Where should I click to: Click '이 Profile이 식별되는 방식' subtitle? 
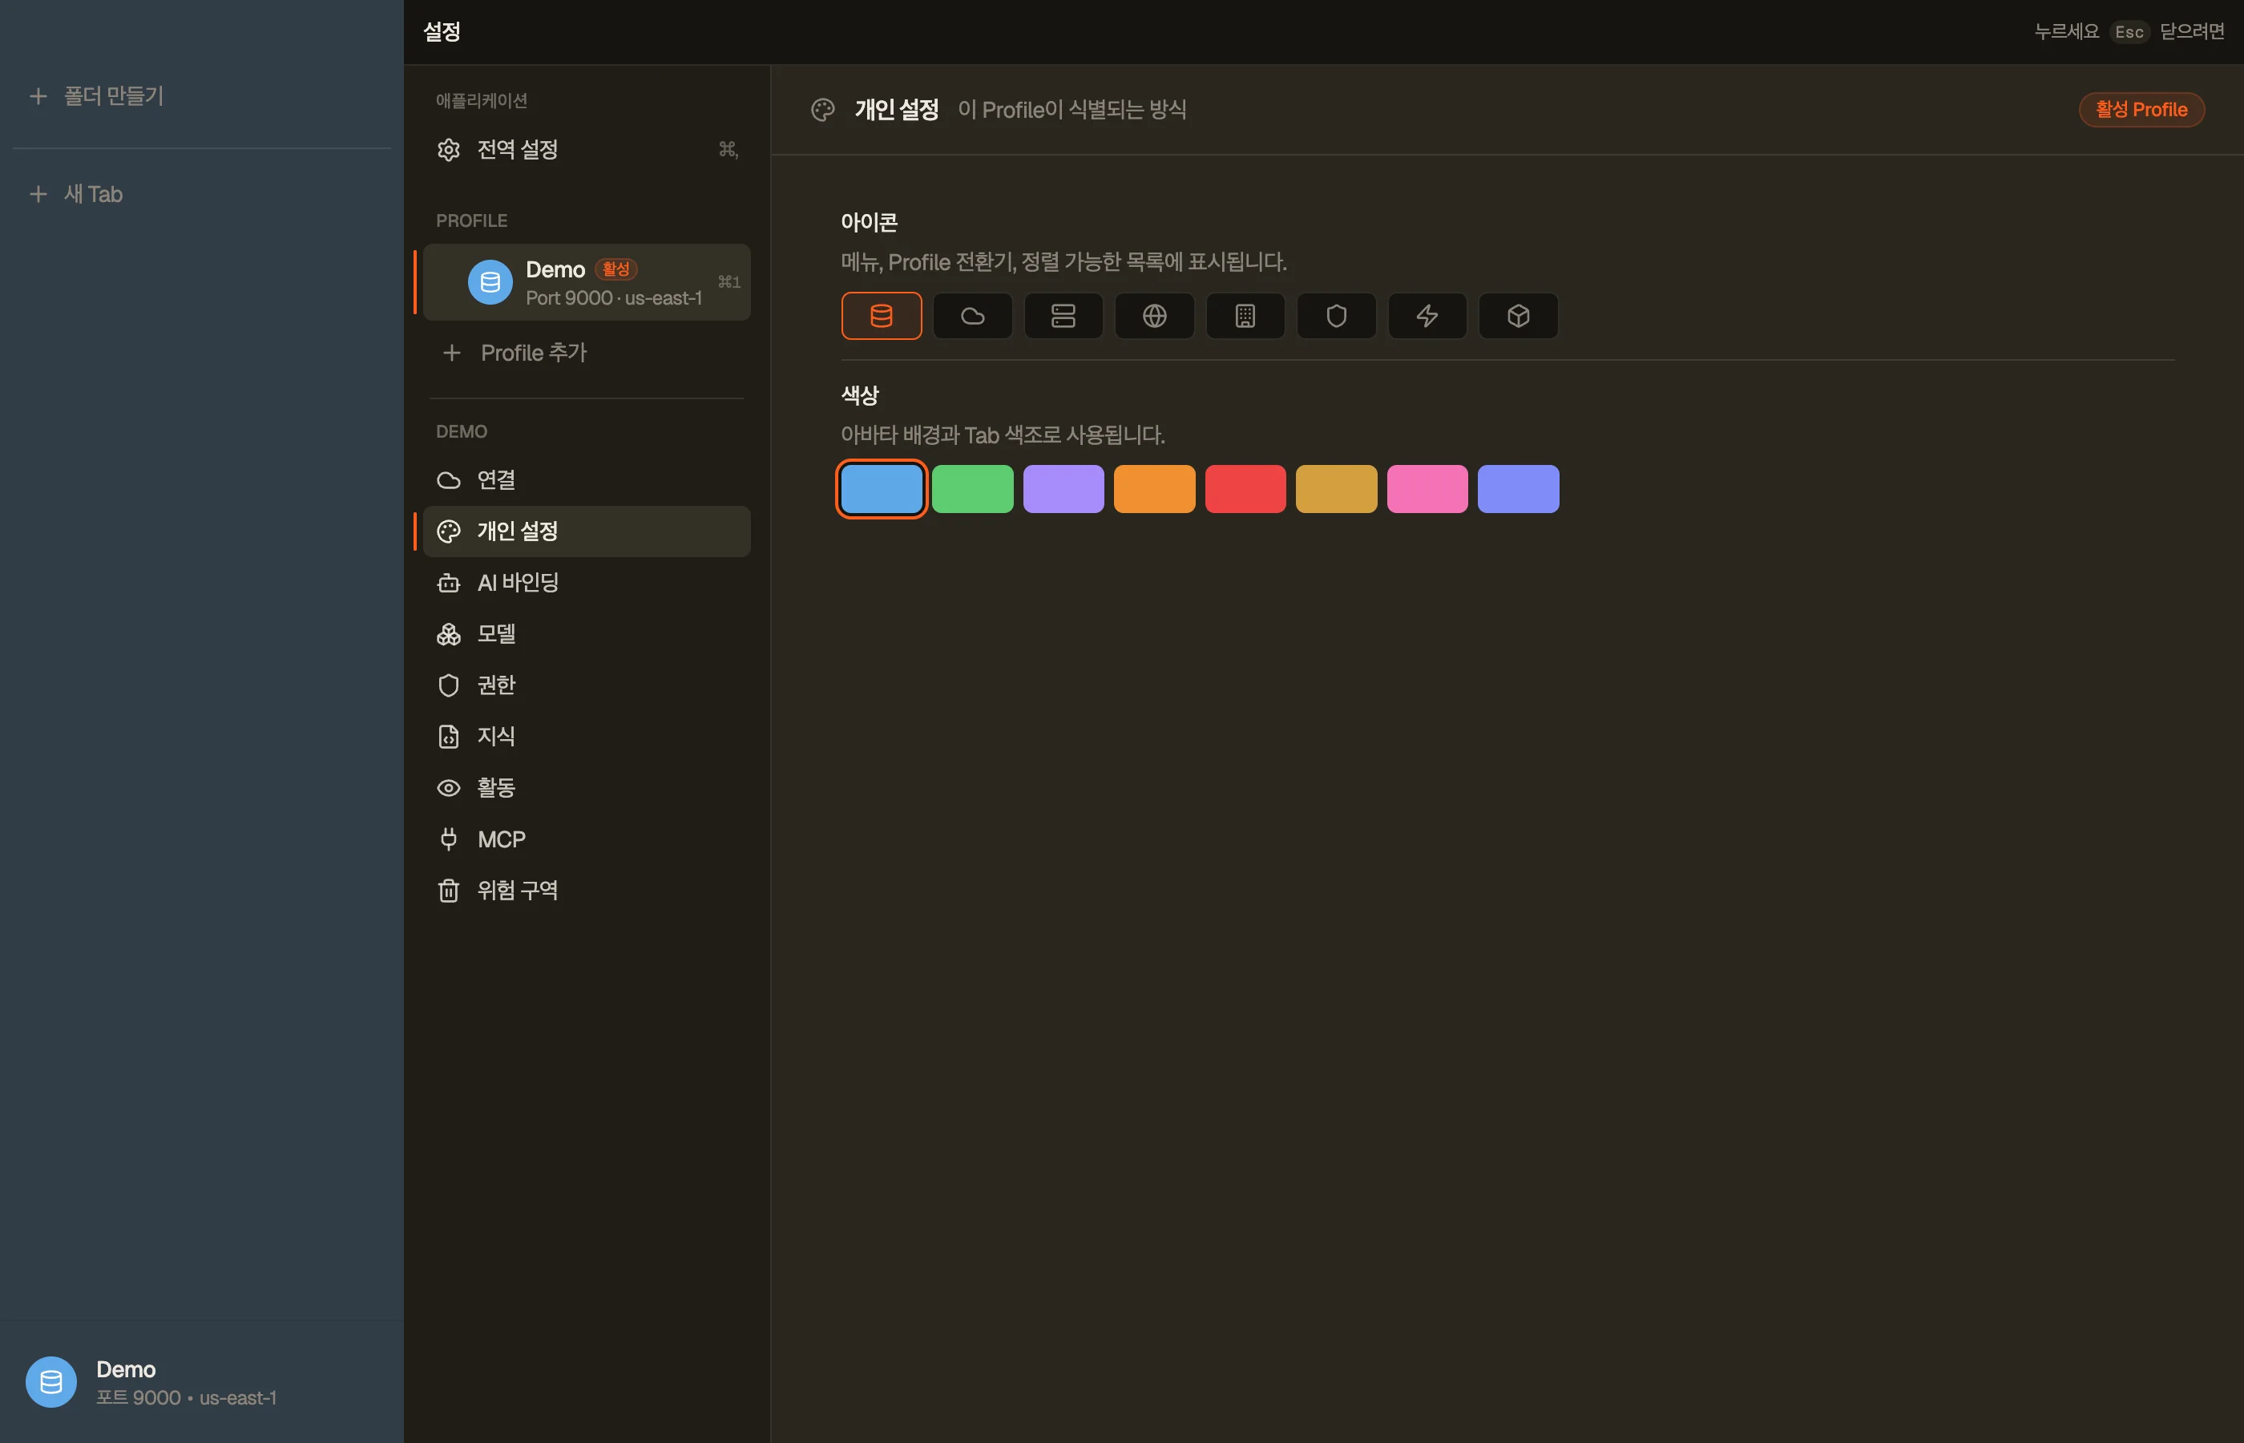click(1072, 110)
